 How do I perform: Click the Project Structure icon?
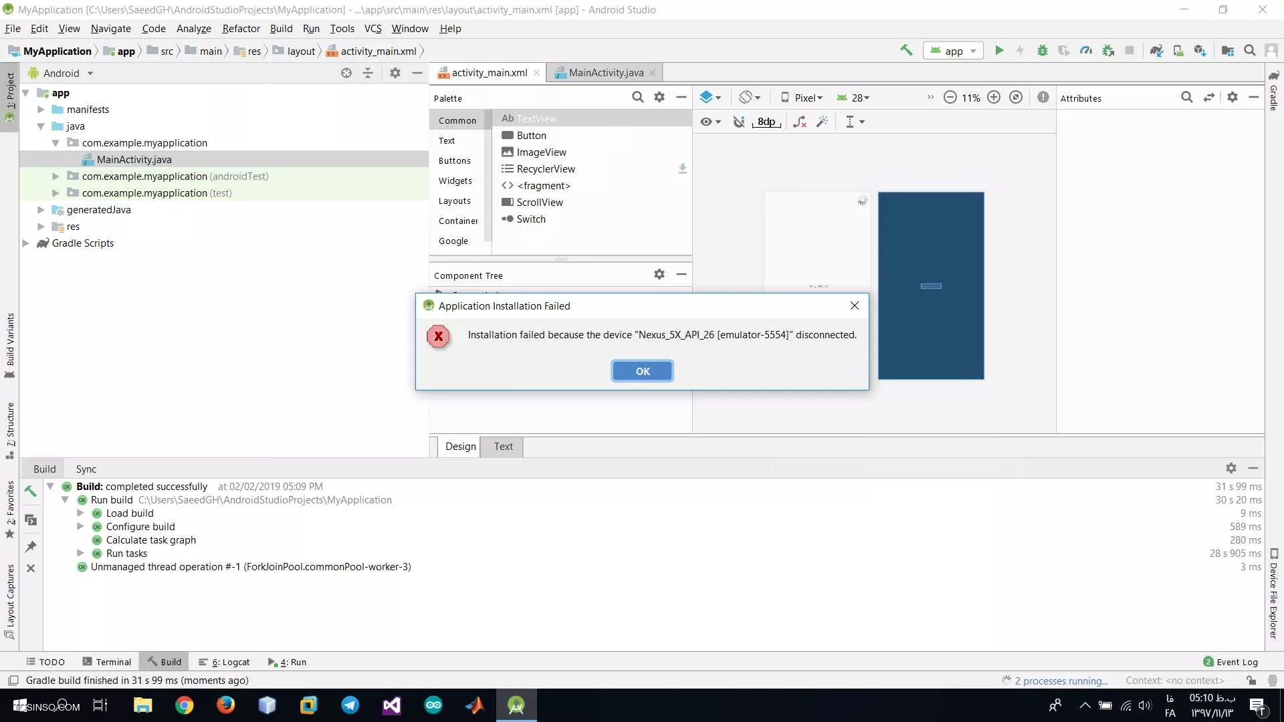1228,50
